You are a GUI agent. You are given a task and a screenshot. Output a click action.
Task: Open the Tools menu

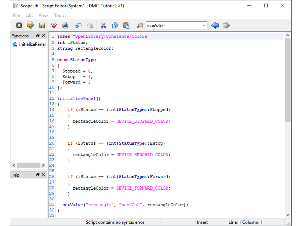(59, 15)
